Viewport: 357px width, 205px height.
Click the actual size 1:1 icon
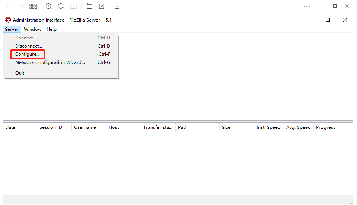[x=74, y=6]
